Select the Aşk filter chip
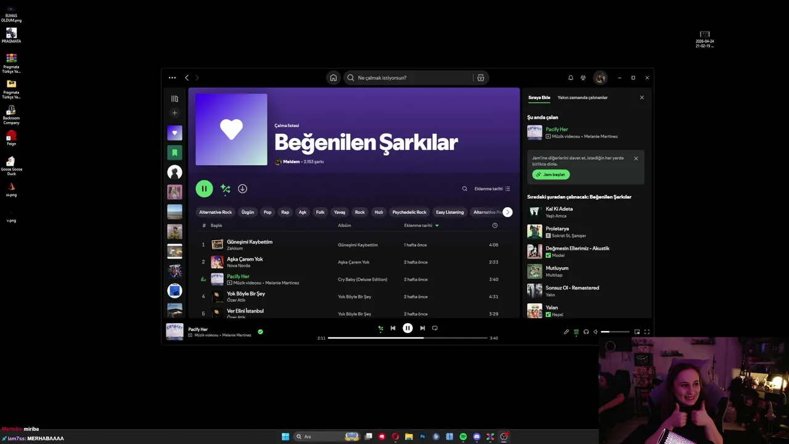 click(303, 212)
